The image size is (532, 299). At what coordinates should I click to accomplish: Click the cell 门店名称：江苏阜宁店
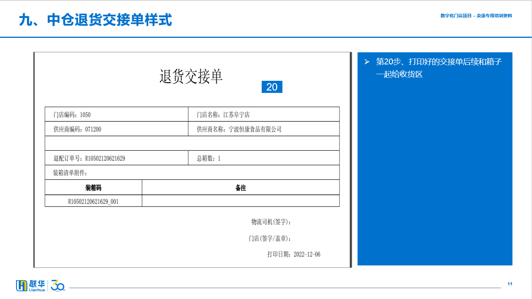pos(264,114)
